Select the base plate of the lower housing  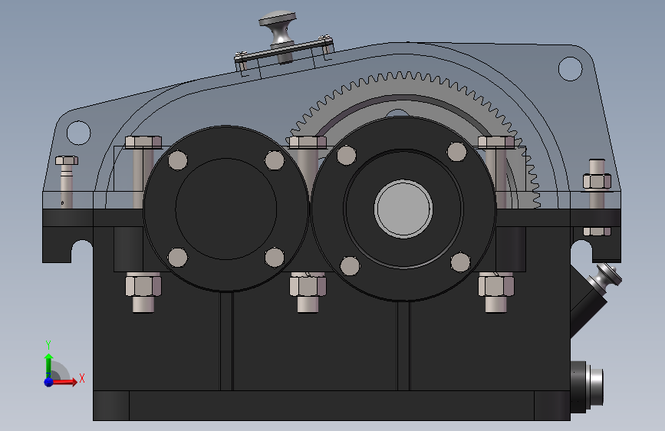(x=331, y=406)
